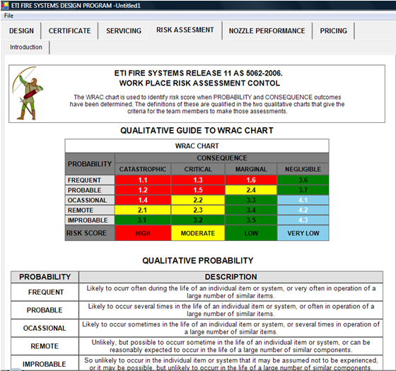Image resolution: width=396 pixels, height=371 pixels.
Task: Click the green LOW risk score swatch
Action: coord(251,233)
